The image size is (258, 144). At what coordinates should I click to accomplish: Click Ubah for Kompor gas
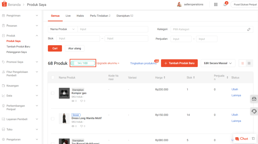pos(235,89)
